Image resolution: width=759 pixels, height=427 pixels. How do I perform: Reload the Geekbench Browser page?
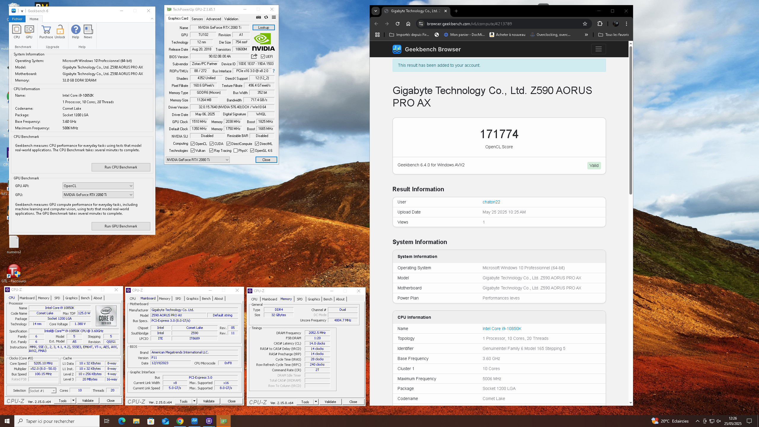(x=398, y=24)
